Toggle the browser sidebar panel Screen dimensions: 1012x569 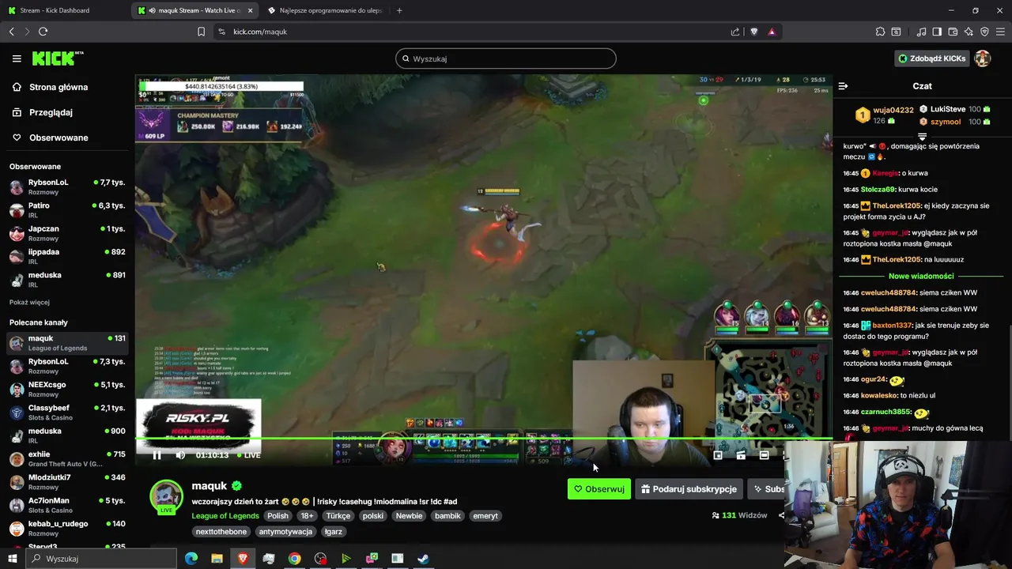coord(937,32)
